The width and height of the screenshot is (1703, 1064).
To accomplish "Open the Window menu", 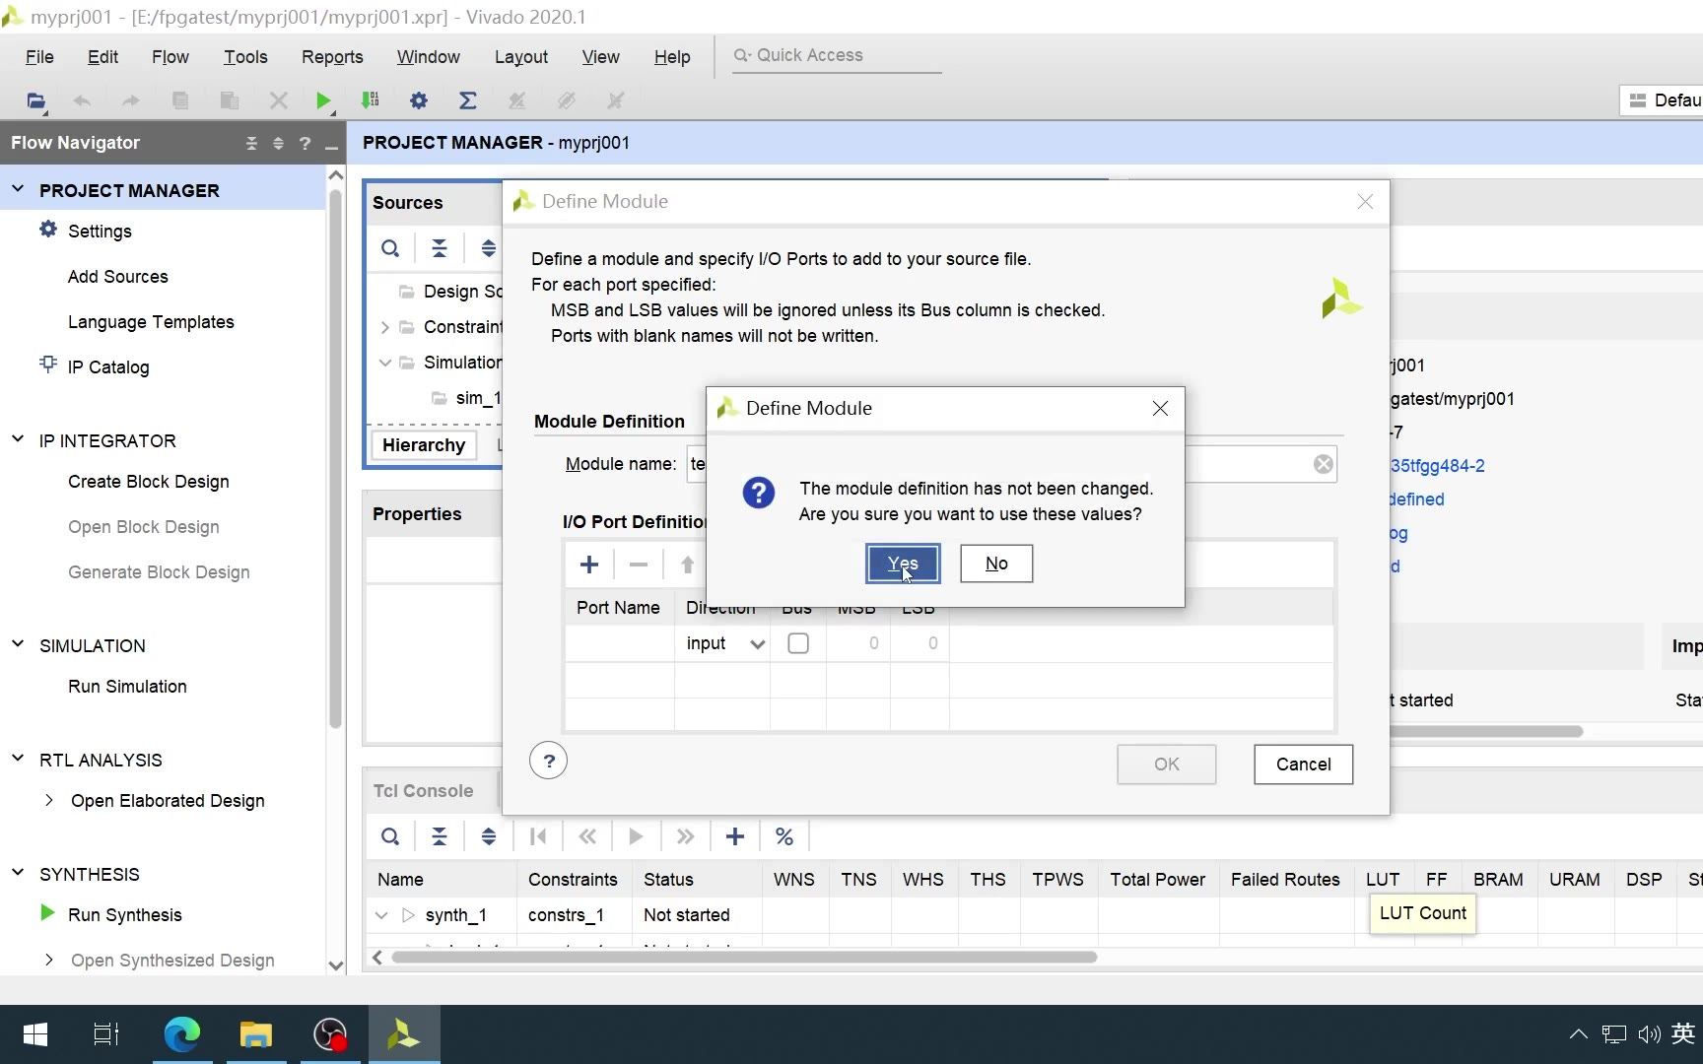I will tap(428, 57).
